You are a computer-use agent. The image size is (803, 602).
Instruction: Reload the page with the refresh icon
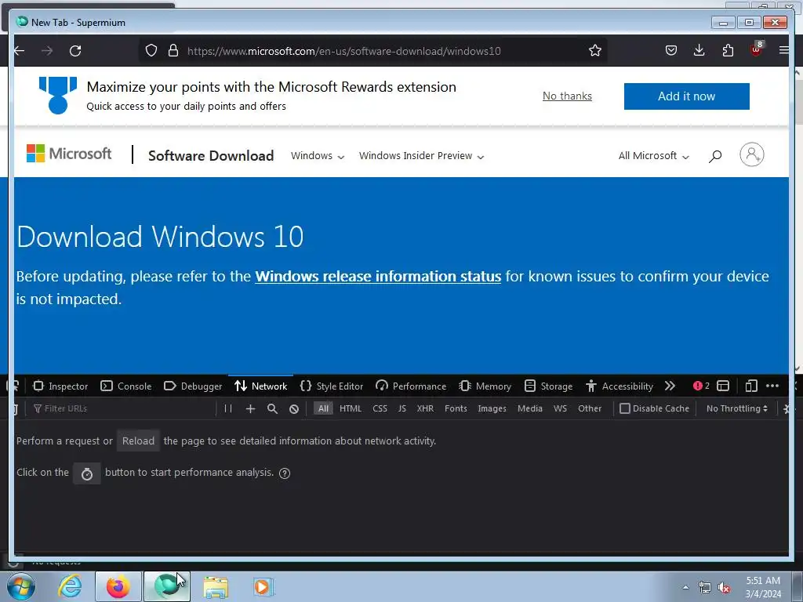click(x=75, y=51)
